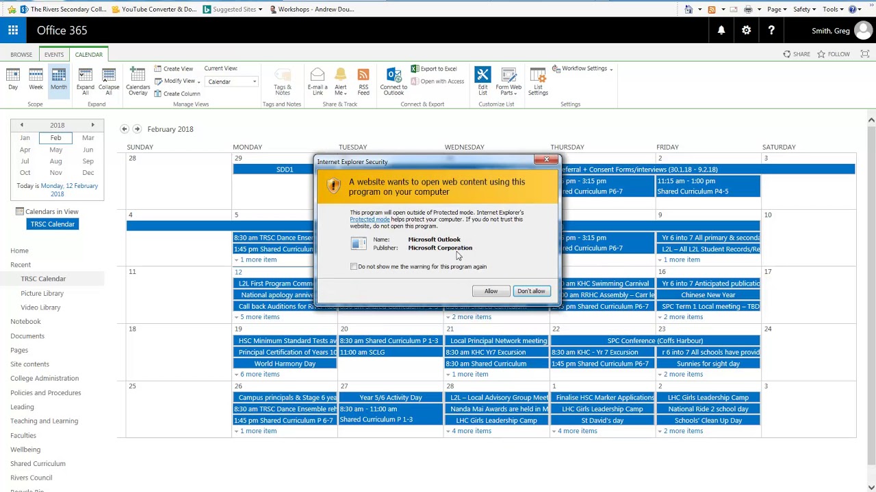The width and height of the screenshot is (876, 492).
Task: Open the Chinese New Year event
Action: 708,295
